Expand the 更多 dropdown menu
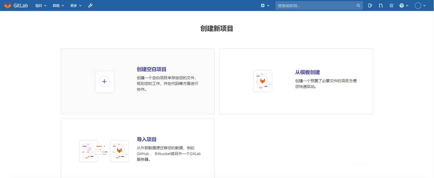Viewport: 434px width, 178px height. pyautogui.click(x=76, y=5)
